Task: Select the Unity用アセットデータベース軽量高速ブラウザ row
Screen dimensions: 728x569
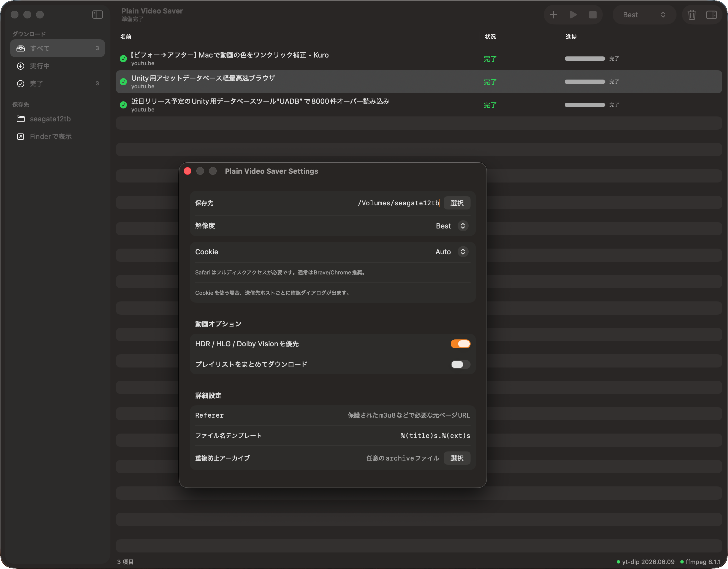Action: point(419,82)
